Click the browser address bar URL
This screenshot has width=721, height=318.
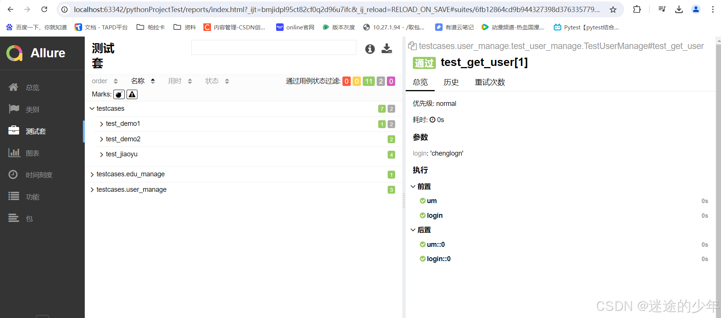click(x=337, y=9)
